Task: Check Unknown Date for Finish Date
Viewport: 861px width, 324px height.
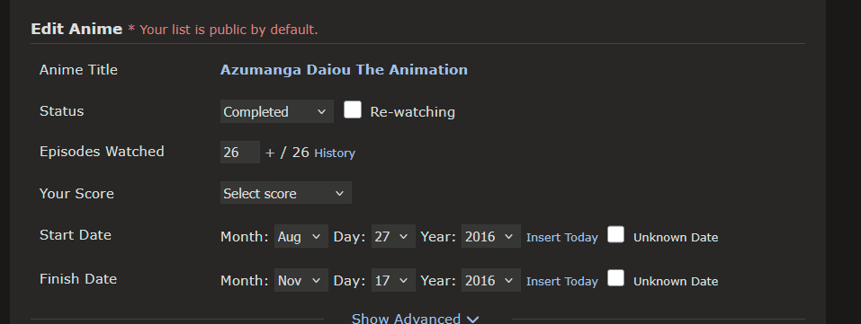Action: [x=615, y=278]
